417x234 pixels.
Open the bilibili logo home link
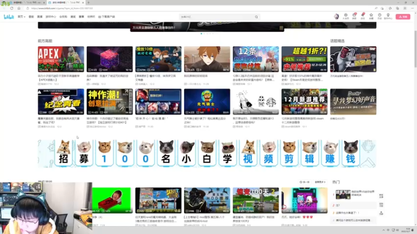click(9, 17)
